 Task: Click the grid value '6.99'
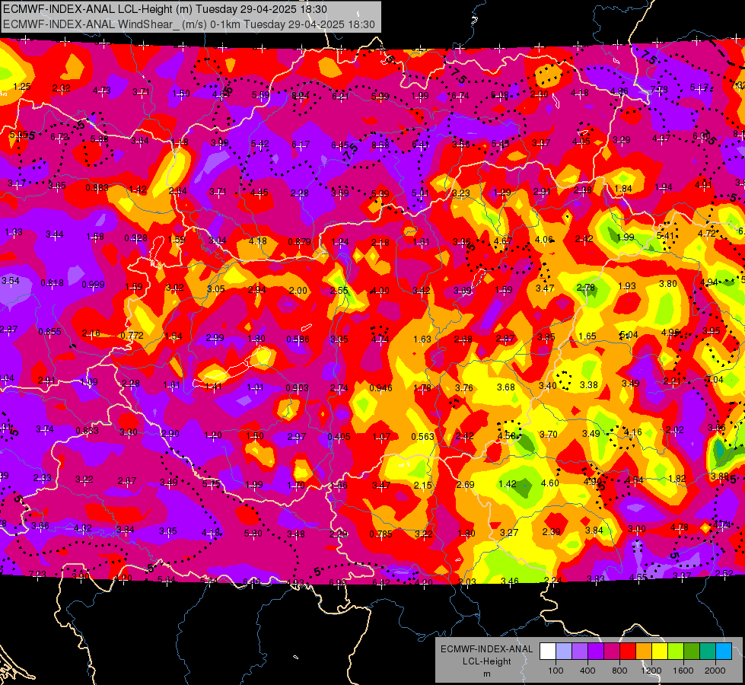click(x=338, y=582)
